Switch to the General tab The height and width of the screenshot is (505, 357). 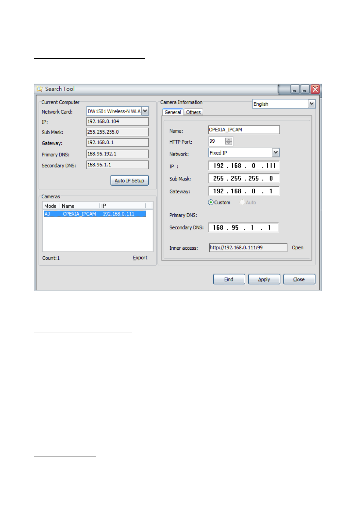click(x=173, y=112)
